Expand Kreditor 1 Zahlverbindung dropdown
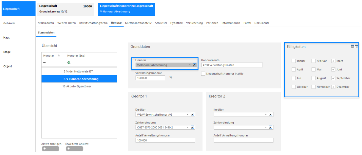The image size is (362, 155). point(188,127)
